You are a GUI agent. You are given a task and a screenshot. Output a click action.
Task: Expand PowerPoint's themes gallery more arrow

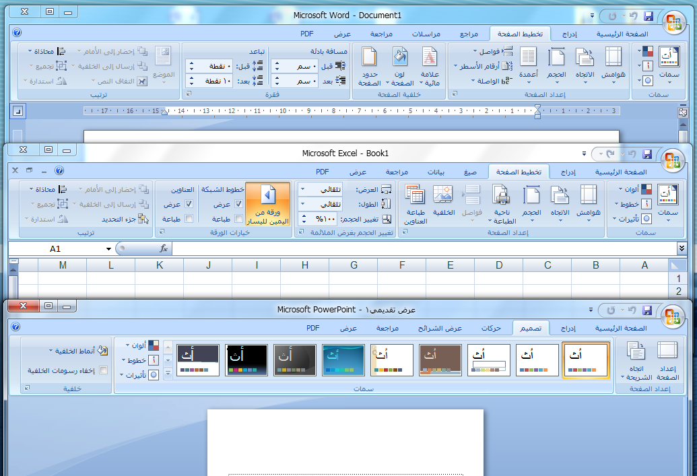click(x=168, y=374)
